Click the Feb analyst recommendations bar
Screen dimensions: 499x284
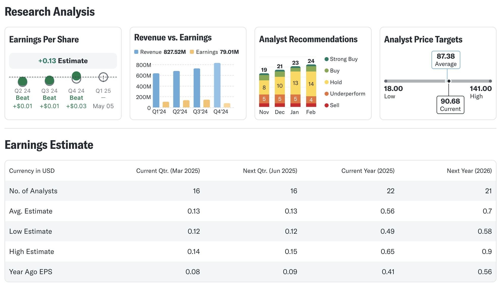click(311, 86)
